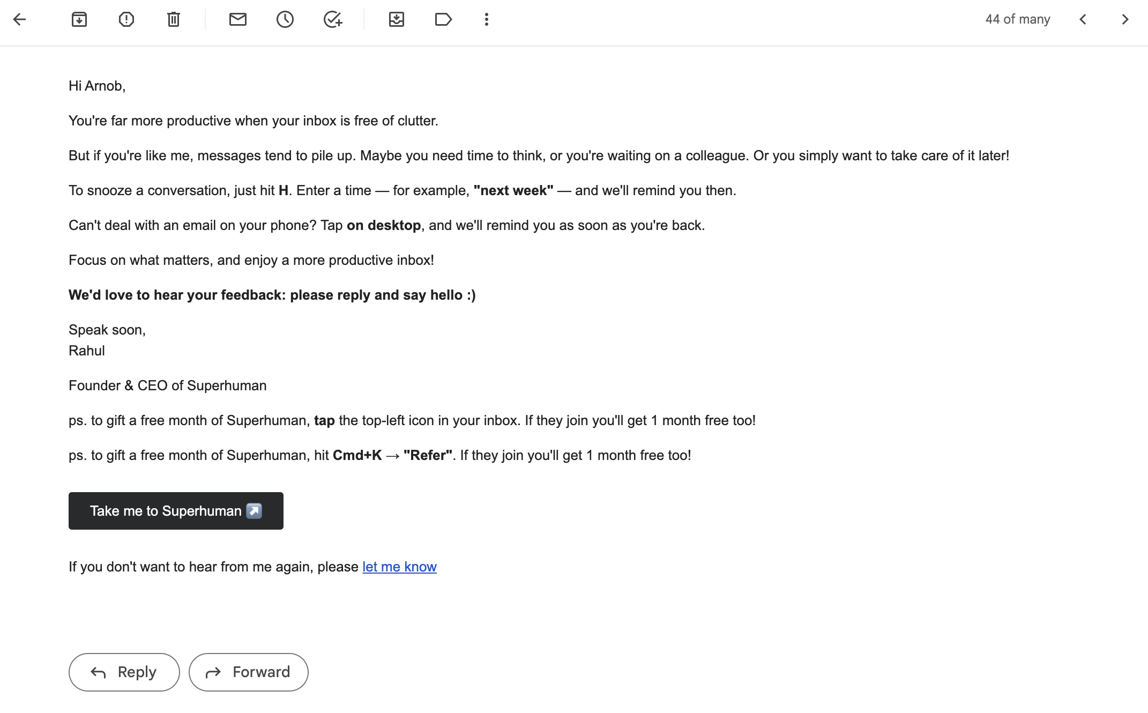Mark the email as unread

(x=238, y=20)
